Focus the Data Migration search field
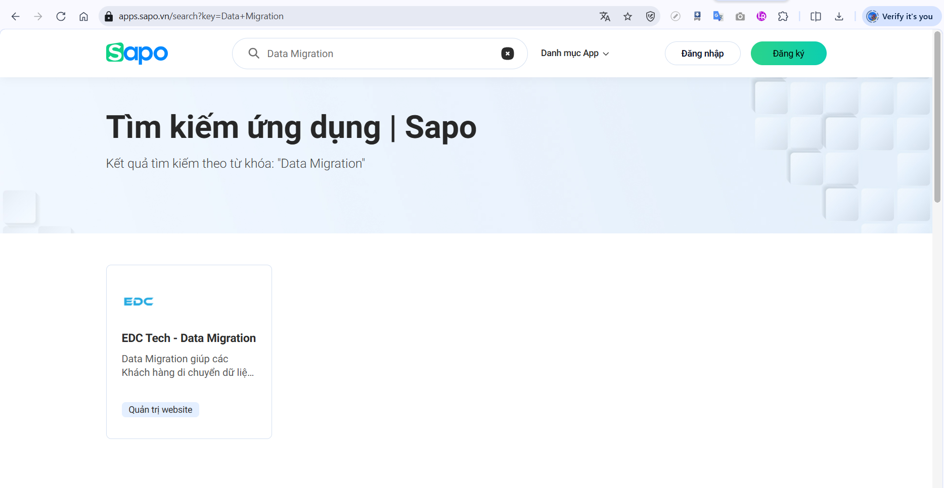944x488 pixels. tap(380, 54)
